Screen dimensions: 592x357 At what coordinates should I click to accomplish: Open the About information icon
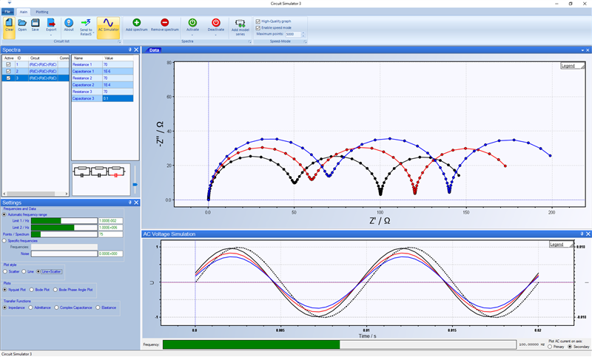pos(69,23)
